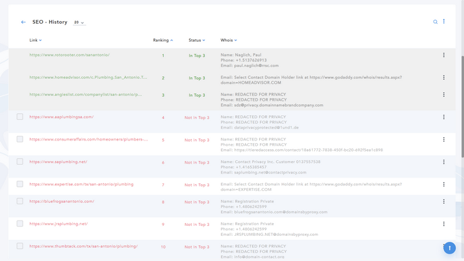Click 'Contact Privacy Inc. Customer 0137557538' text
Screen dimensions: 464x261
point(278,162)
